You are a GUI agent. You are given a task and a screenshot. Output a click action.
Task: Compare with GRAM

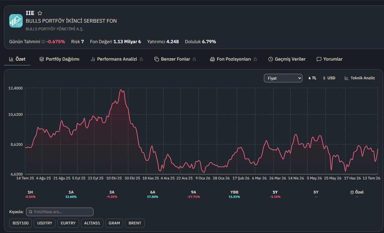tap(114, 223)
